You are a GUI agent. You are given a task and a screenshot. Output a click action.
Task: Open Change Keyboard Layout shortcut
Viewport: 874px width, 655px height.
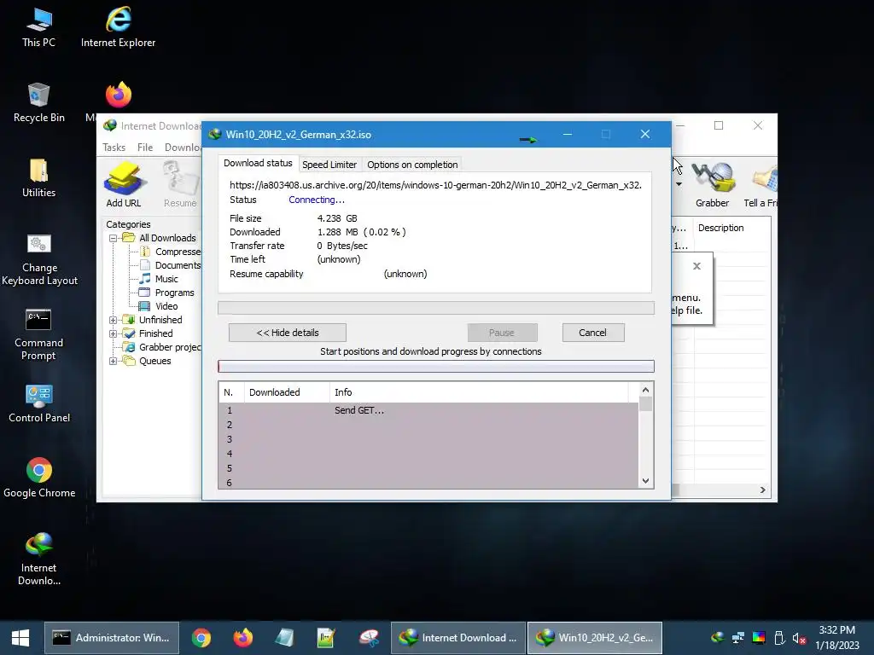39,259
